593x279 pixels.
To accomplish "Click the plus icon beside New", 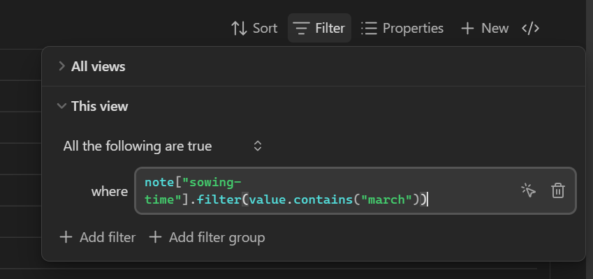I will click(x=467, y=29).
